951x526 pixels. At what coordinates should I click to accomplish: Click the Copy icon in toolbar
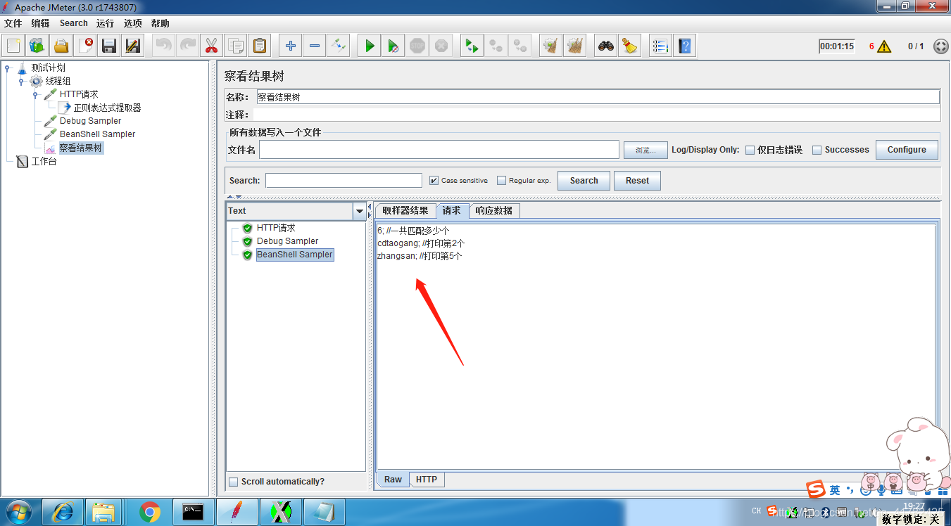[x=235, y=46]
